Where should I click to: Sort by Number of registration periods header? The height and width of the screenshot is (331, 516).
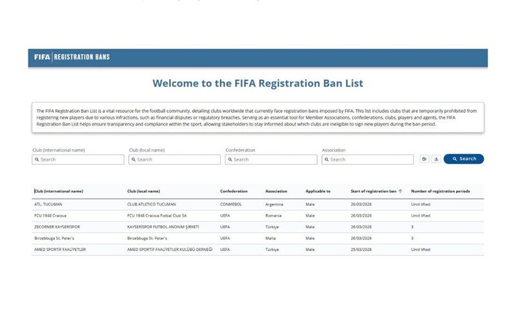coord(441,191)
